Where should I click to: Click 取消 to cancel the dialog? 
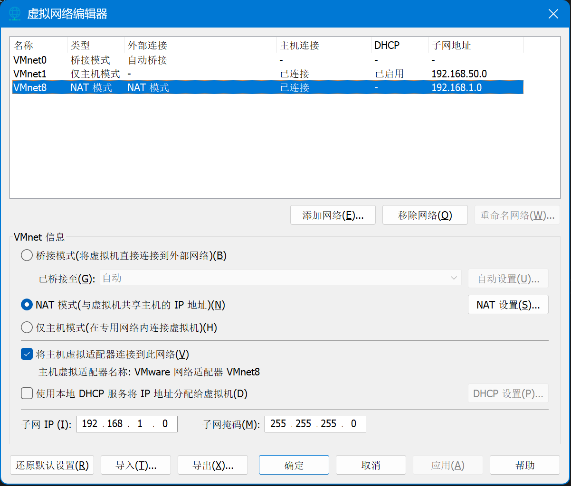point(371,465)
